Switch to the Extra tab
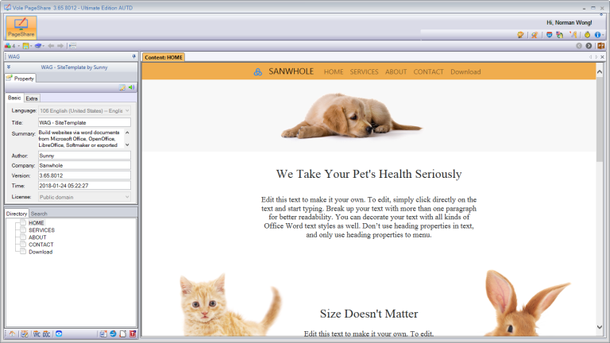Image resolution: width=610 pixels, height=343 pixels. 32,98
